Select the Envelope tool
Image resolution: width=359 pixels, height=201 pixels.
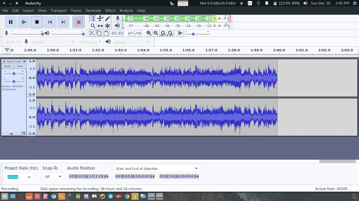100,19
